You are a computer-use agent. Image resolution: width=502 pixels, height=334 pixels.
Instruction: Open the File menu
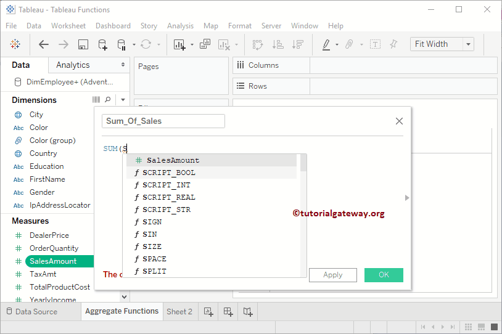click(11, 26)
